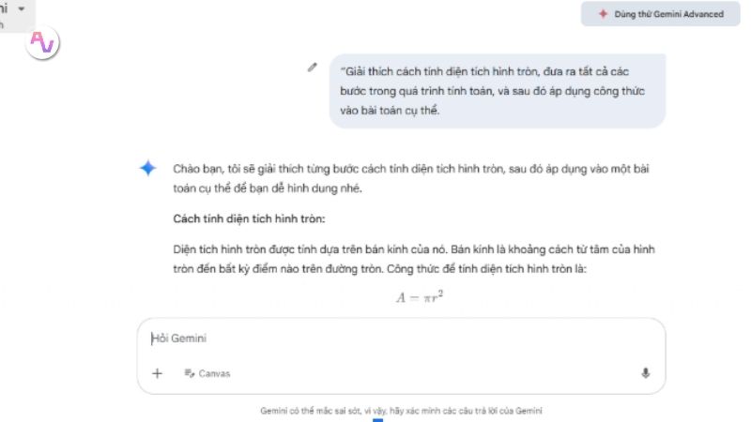Choose the Canvas label in prompt box
The height and width of the screenshot is (422, 751).
pos(214,373)
